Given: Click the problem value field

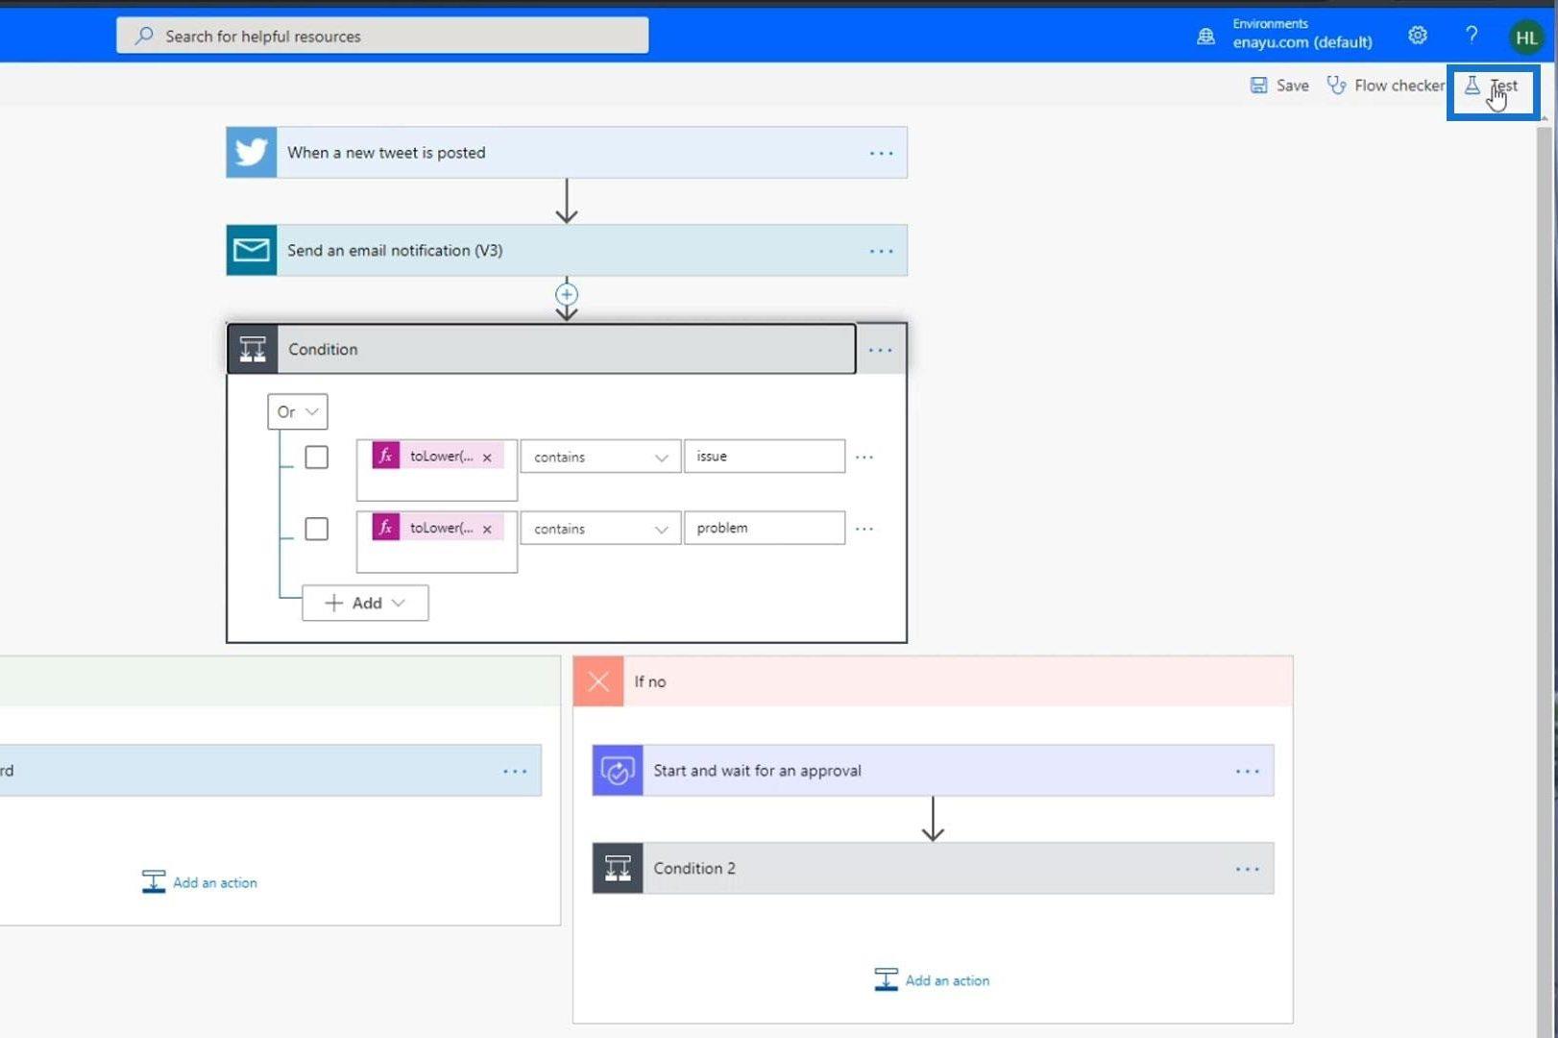Looking at the screenshot, I should [x=765, y=528].
